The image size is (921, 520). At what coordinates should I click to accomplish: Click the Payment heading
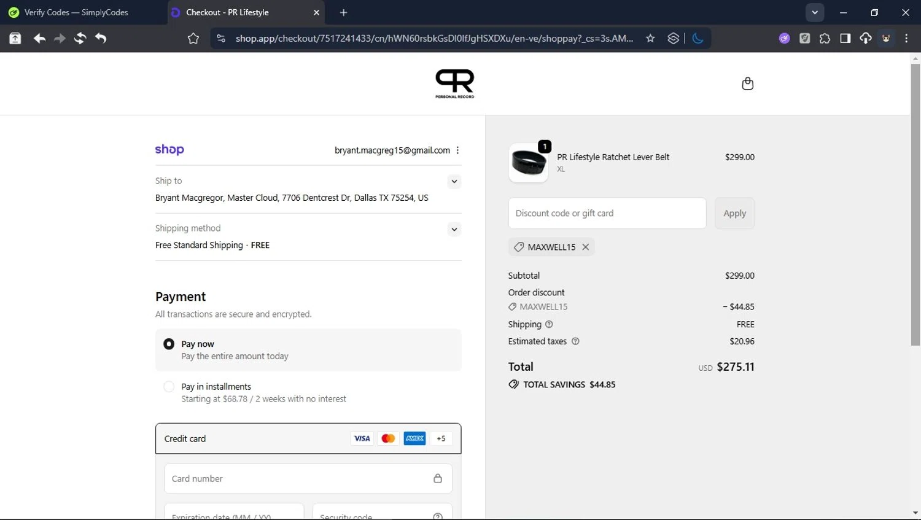coord(181,297)
